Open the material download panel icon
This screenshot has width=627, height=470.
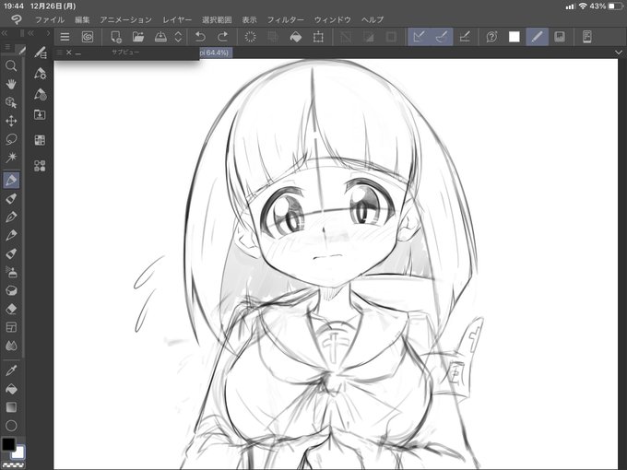coord(40,115)
